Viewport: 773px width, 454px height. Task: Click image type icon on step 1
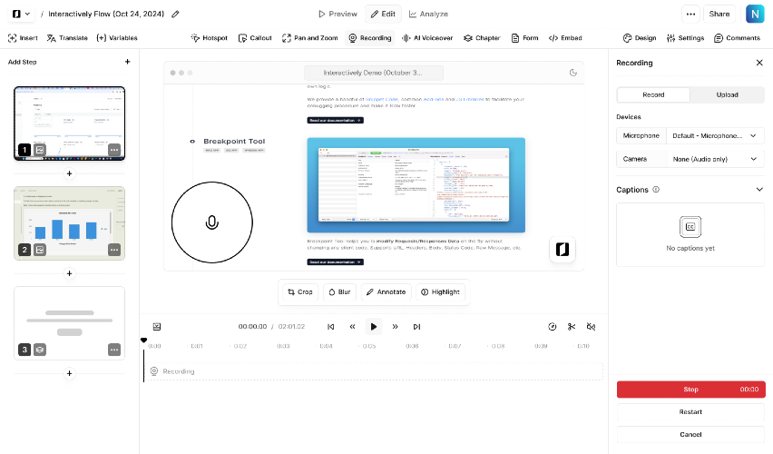pyautogui.click(x=40, y=150)
